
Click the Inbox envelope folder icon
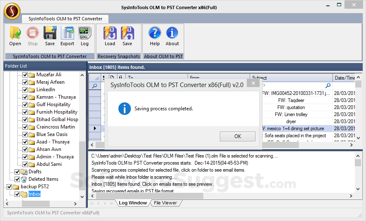coord(24,194)
